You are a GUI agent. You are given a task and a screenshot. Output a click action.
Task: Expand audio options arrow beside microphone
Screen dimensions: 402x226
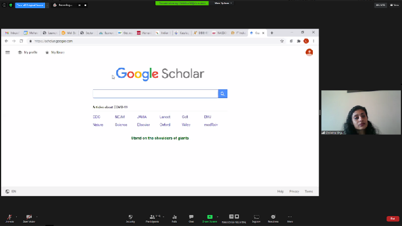click(17, 217)
